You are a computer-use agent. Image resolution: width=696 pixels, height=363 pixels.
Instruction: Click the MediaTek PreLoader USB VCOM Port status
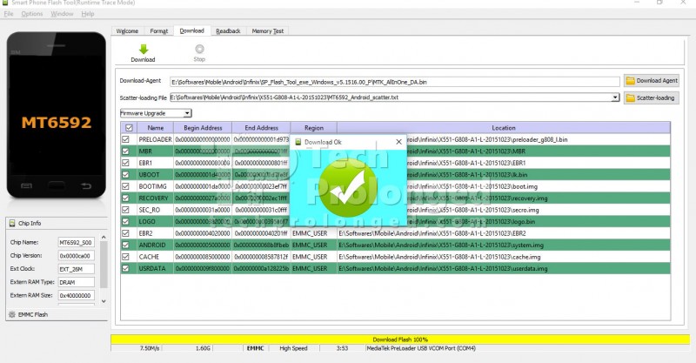coord(421,348)
